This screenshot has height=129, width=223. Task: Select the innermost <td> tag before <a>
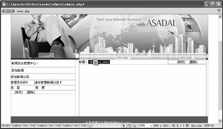point(84,125)
